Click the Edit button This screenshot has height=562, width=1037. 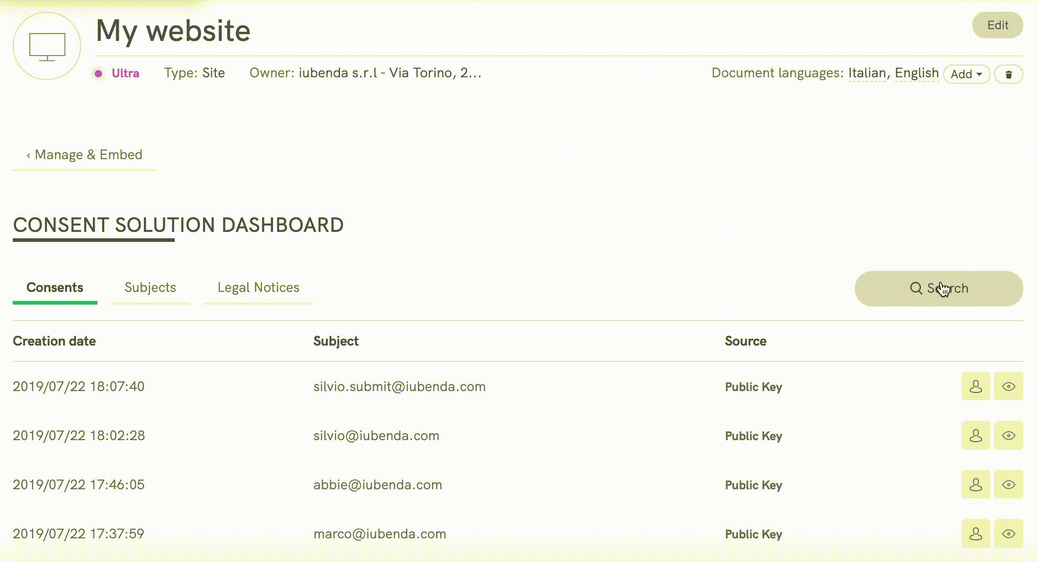pos(997,25)
